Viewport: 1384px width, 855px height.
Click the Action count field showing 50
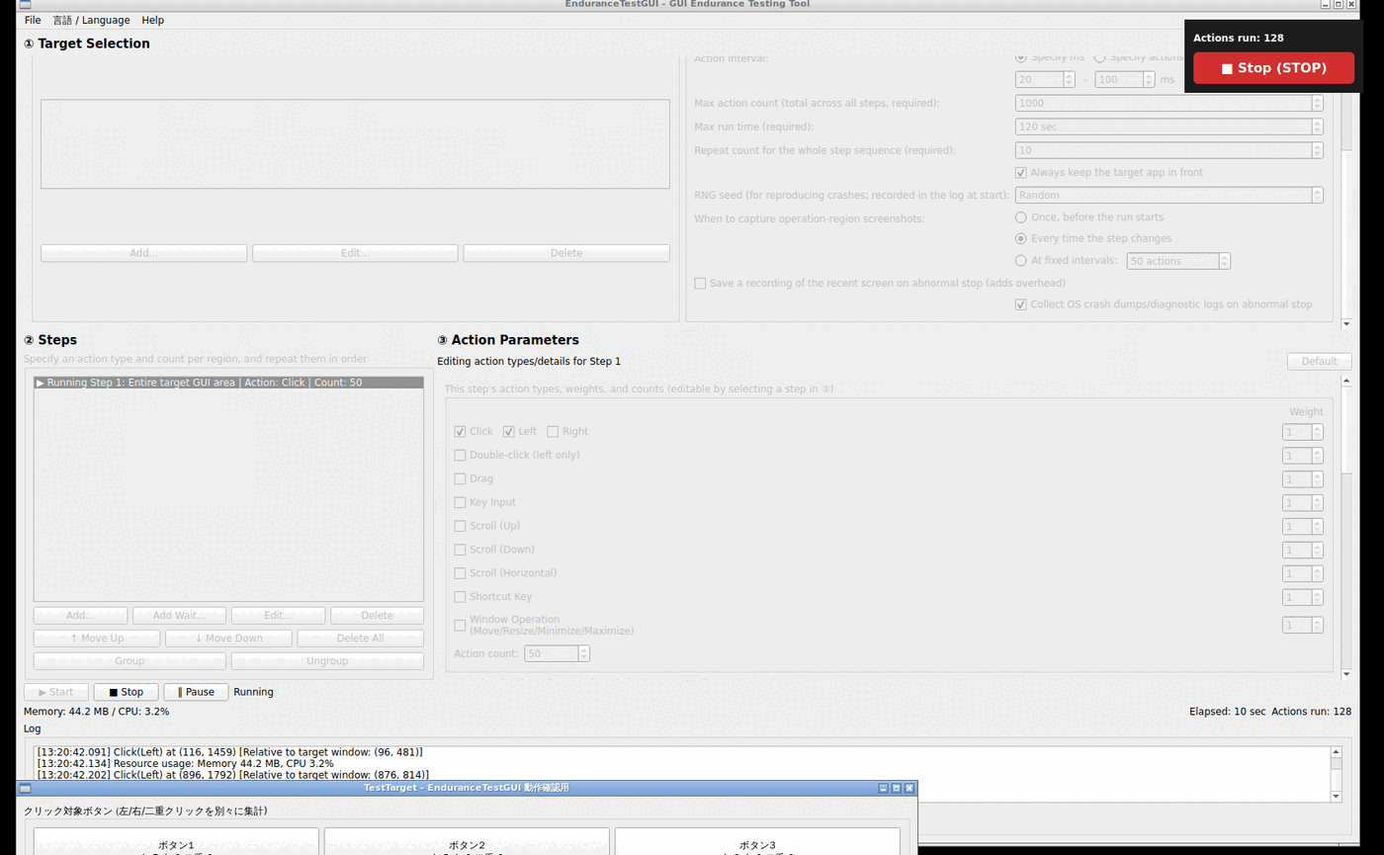click(x=558, y=653)
